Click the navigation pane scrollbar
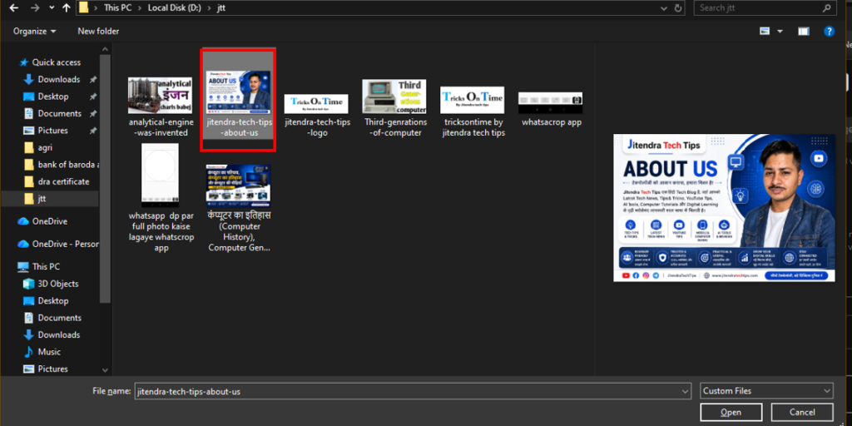852x426 pixels. [x=106, y=180]
